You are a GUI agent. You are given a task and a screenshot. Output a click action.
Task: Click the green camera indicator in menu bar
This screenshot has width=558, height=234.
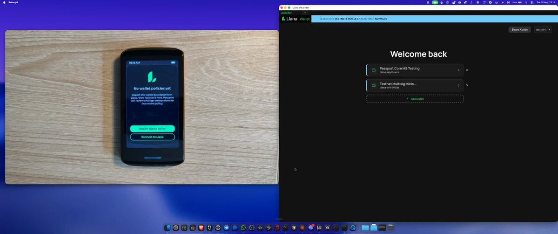click(x=435, y=2)
